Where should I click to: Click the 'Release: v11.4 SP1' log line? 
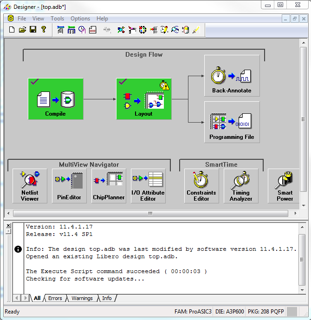(x=59, y=234)
